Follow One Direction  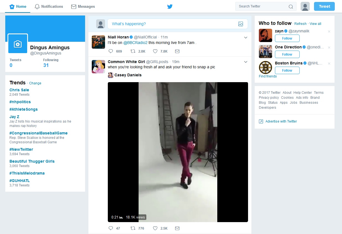click(x=287, y=54)
